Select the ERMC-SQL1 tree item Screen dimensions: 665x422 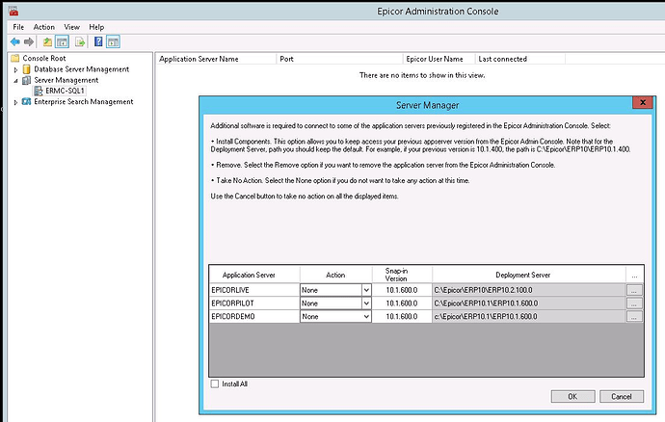point(65,91)
